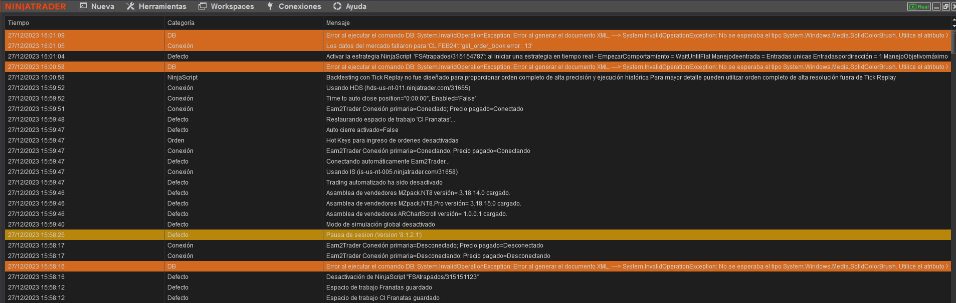The image size is (956, 303).
Task: Select 'Earn2Trader primaria=Conectado' message
Action: 425,109
